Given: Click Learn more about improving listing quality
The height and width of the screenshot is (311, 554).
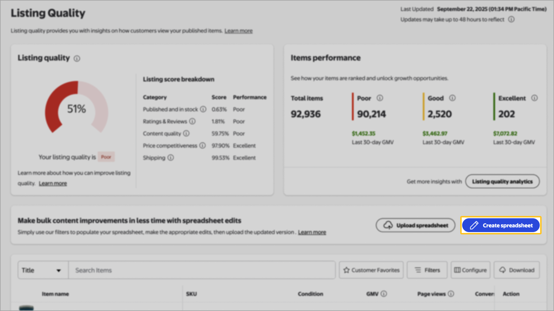Looking at the screenshot, I should pos(53,183).
